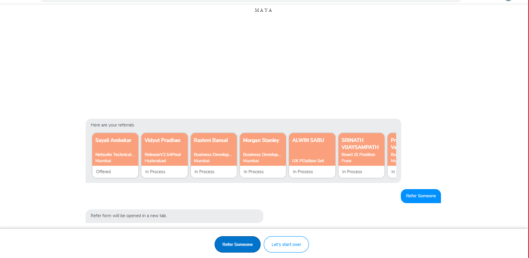Screen dimensions: 529x258
Task: Click the Refer Someone button at bottom
Action: click(x=237, y=244)
